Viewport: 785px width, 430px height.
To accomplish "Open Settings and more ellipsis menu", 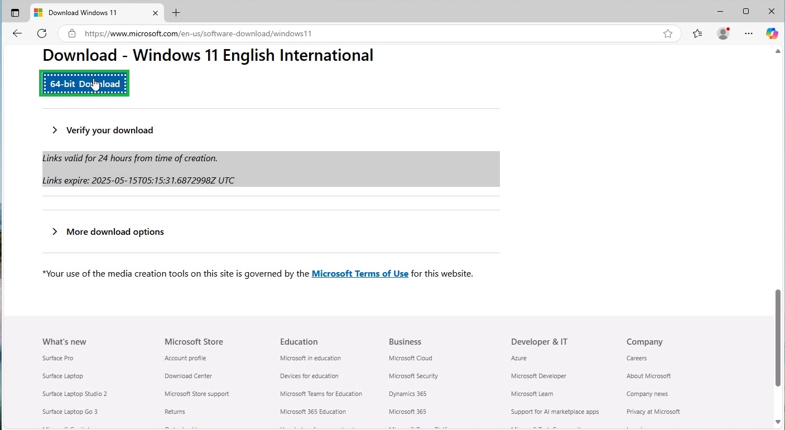I will (x=749, y=33).
